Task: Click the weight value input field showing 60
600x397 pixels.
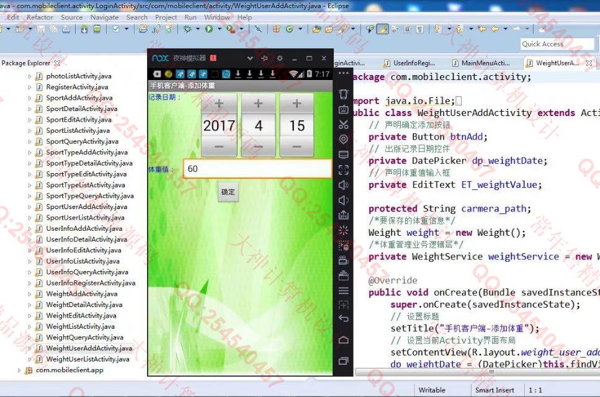Action: click(x=257, y=169)
